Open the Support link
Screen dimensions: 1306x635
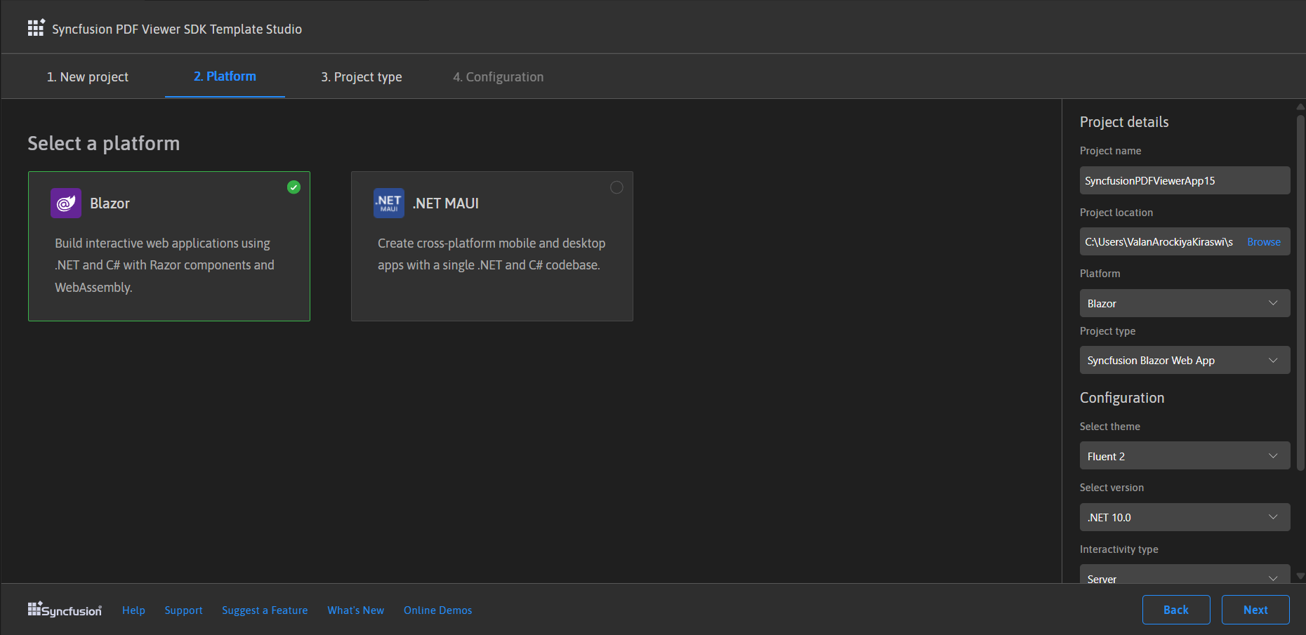(183, 610)
